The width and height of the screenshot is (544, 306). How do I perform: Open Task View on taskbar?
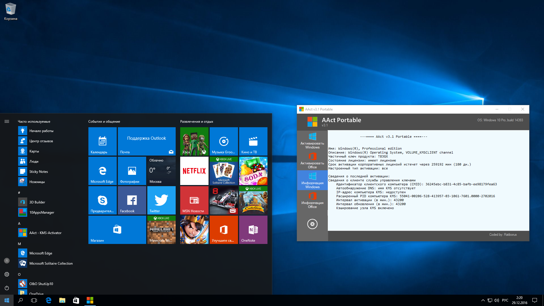click(x=34, y=300)
